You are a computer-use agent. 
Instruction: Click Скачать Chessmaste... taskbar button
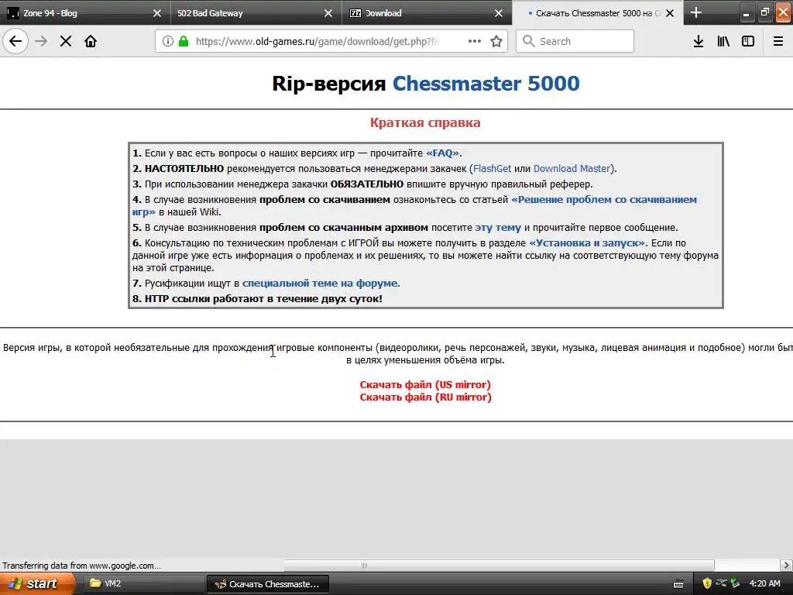pos(268,583)
